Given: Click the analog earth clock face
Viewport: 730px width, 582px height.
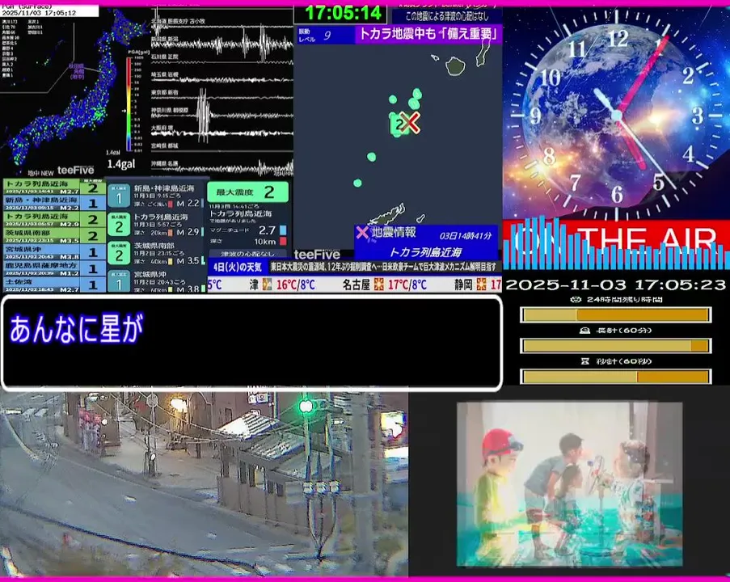Looking at the screenshot, I should click(616, 115).
